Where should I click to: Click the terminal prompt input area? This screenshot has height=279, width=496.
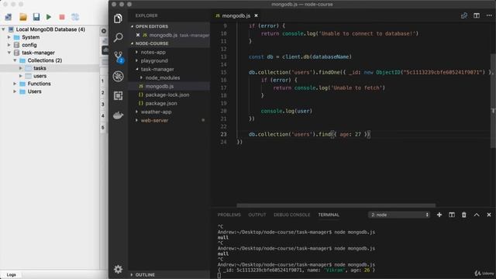pyautogui.click(x=219, y=276)
